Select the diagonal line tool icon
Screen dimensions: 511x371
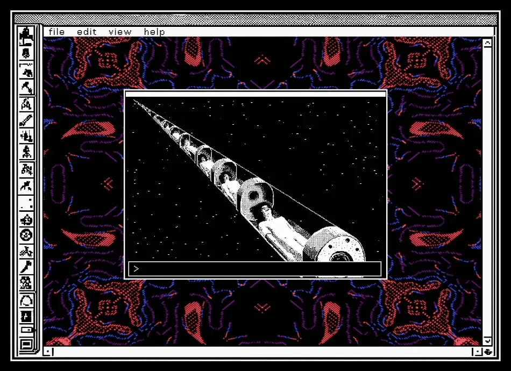[26, 120]
